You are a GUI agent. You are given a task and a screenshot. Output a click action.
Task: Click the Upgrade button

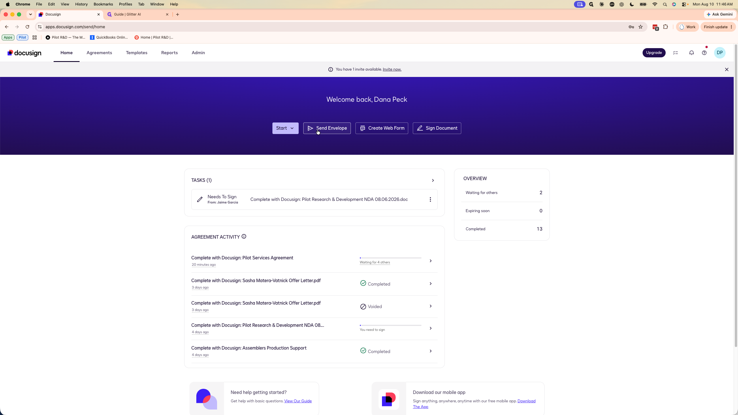(x=654, y=53)
